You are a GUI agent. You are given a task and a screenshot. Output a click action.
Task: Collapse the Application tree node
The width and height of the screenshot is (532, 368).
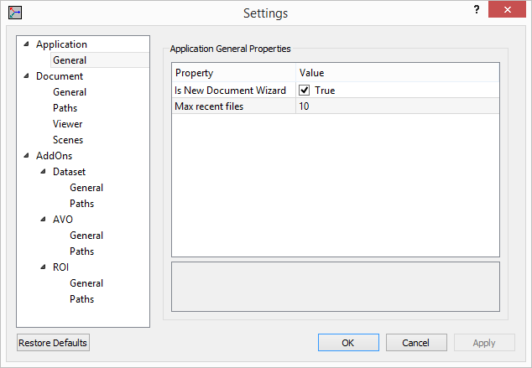tap(27, 44)
